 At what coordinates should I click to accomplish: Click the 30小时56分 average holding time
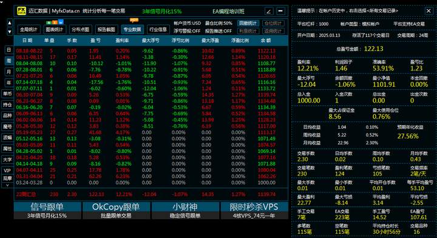click(x=386, y=232)
